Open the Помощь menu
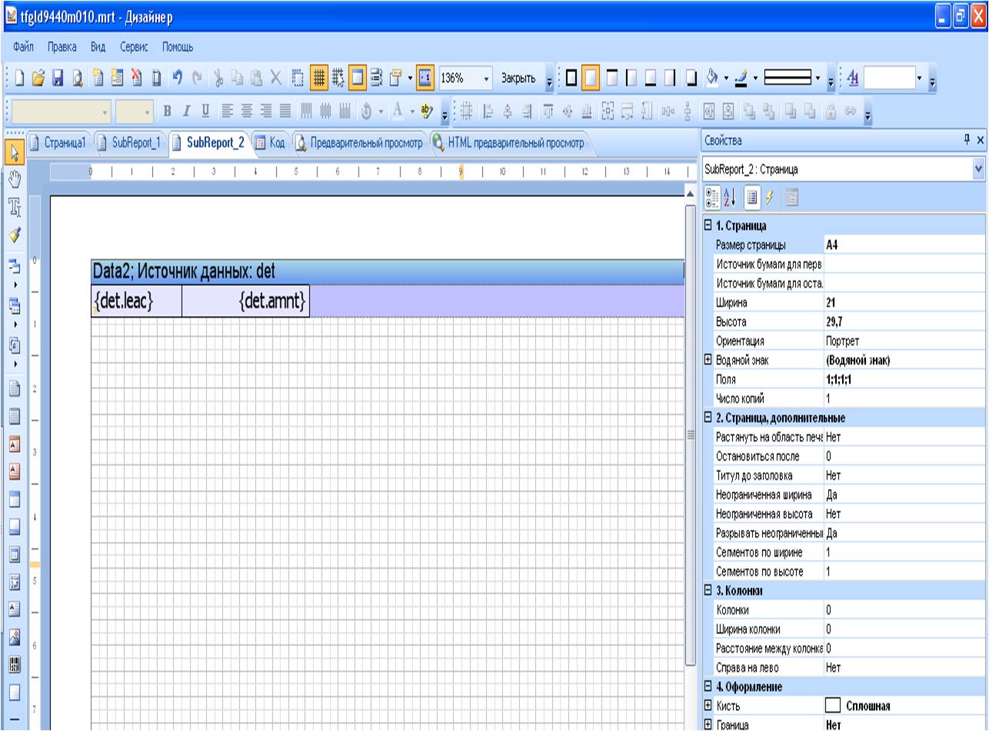This screenshot has height=731, width=989. 177,47
